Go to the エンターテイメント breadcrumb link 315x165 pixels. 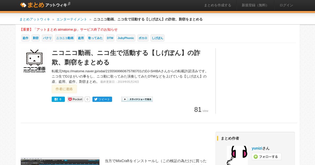(72, 19)
